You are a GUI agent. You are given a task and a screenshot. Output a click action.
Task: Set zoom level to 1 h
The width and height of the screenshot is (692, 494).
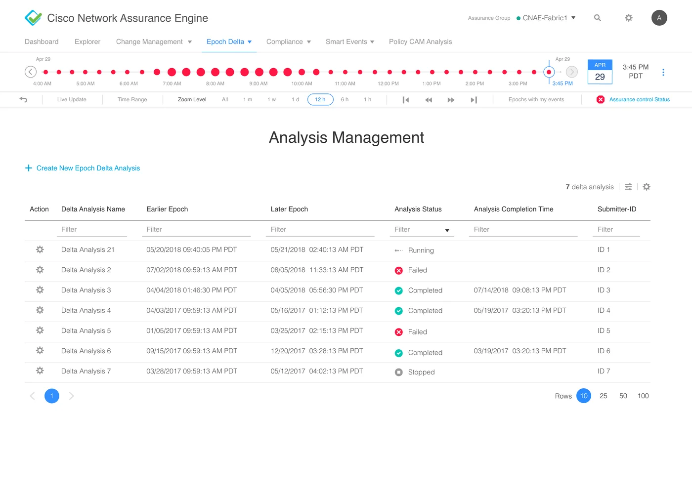[368, 99]
